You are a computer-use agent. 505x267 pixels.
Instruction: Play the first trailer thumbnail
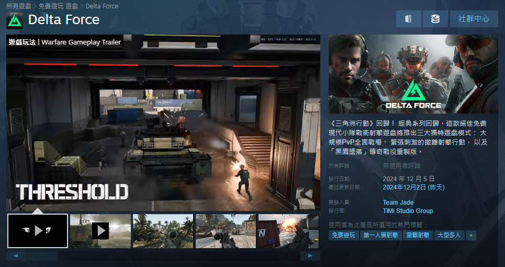coord(38,231)
